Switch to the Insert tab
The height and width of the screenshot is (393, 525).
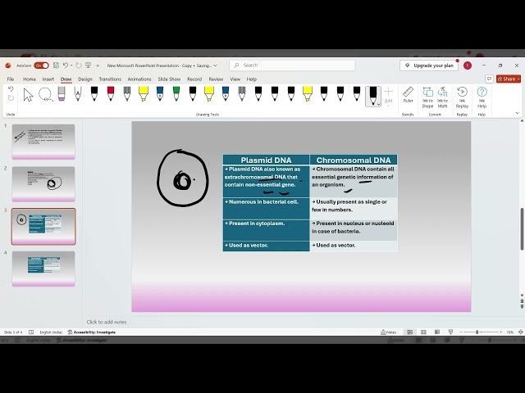[x=48, y=79]
